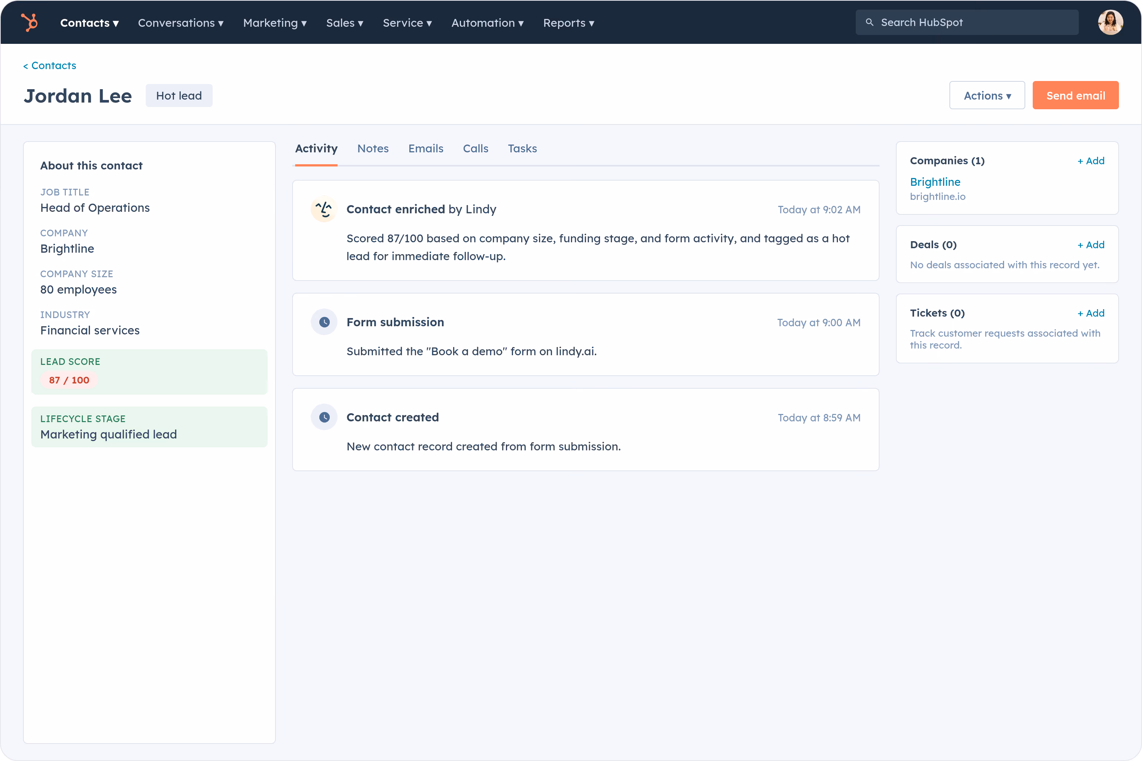Click the Today at 9:00 AM timestamp

click(819, 323)
